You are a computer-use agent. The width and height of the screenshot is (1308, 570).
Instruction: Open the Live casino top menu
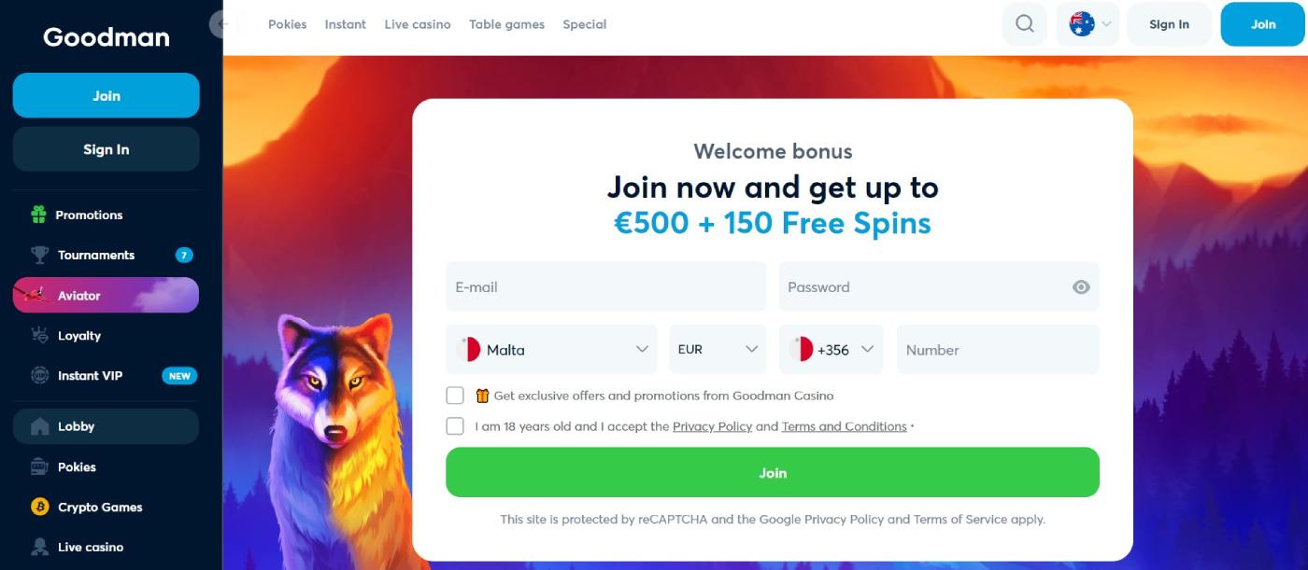tap(418, 24)
